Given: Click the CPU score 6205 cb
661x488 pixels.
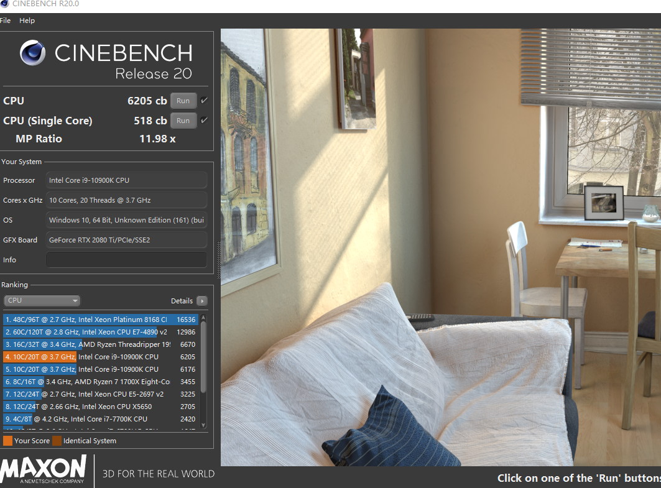Looking at the screenshot, I should point(147,101).
